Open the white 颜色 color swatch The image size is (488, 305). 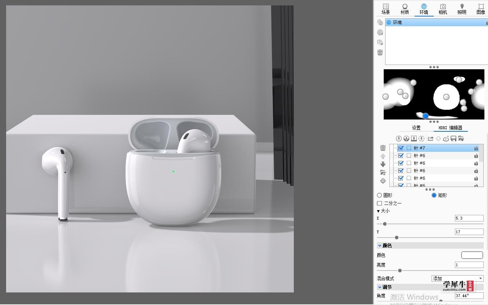[x=472, y=255]
